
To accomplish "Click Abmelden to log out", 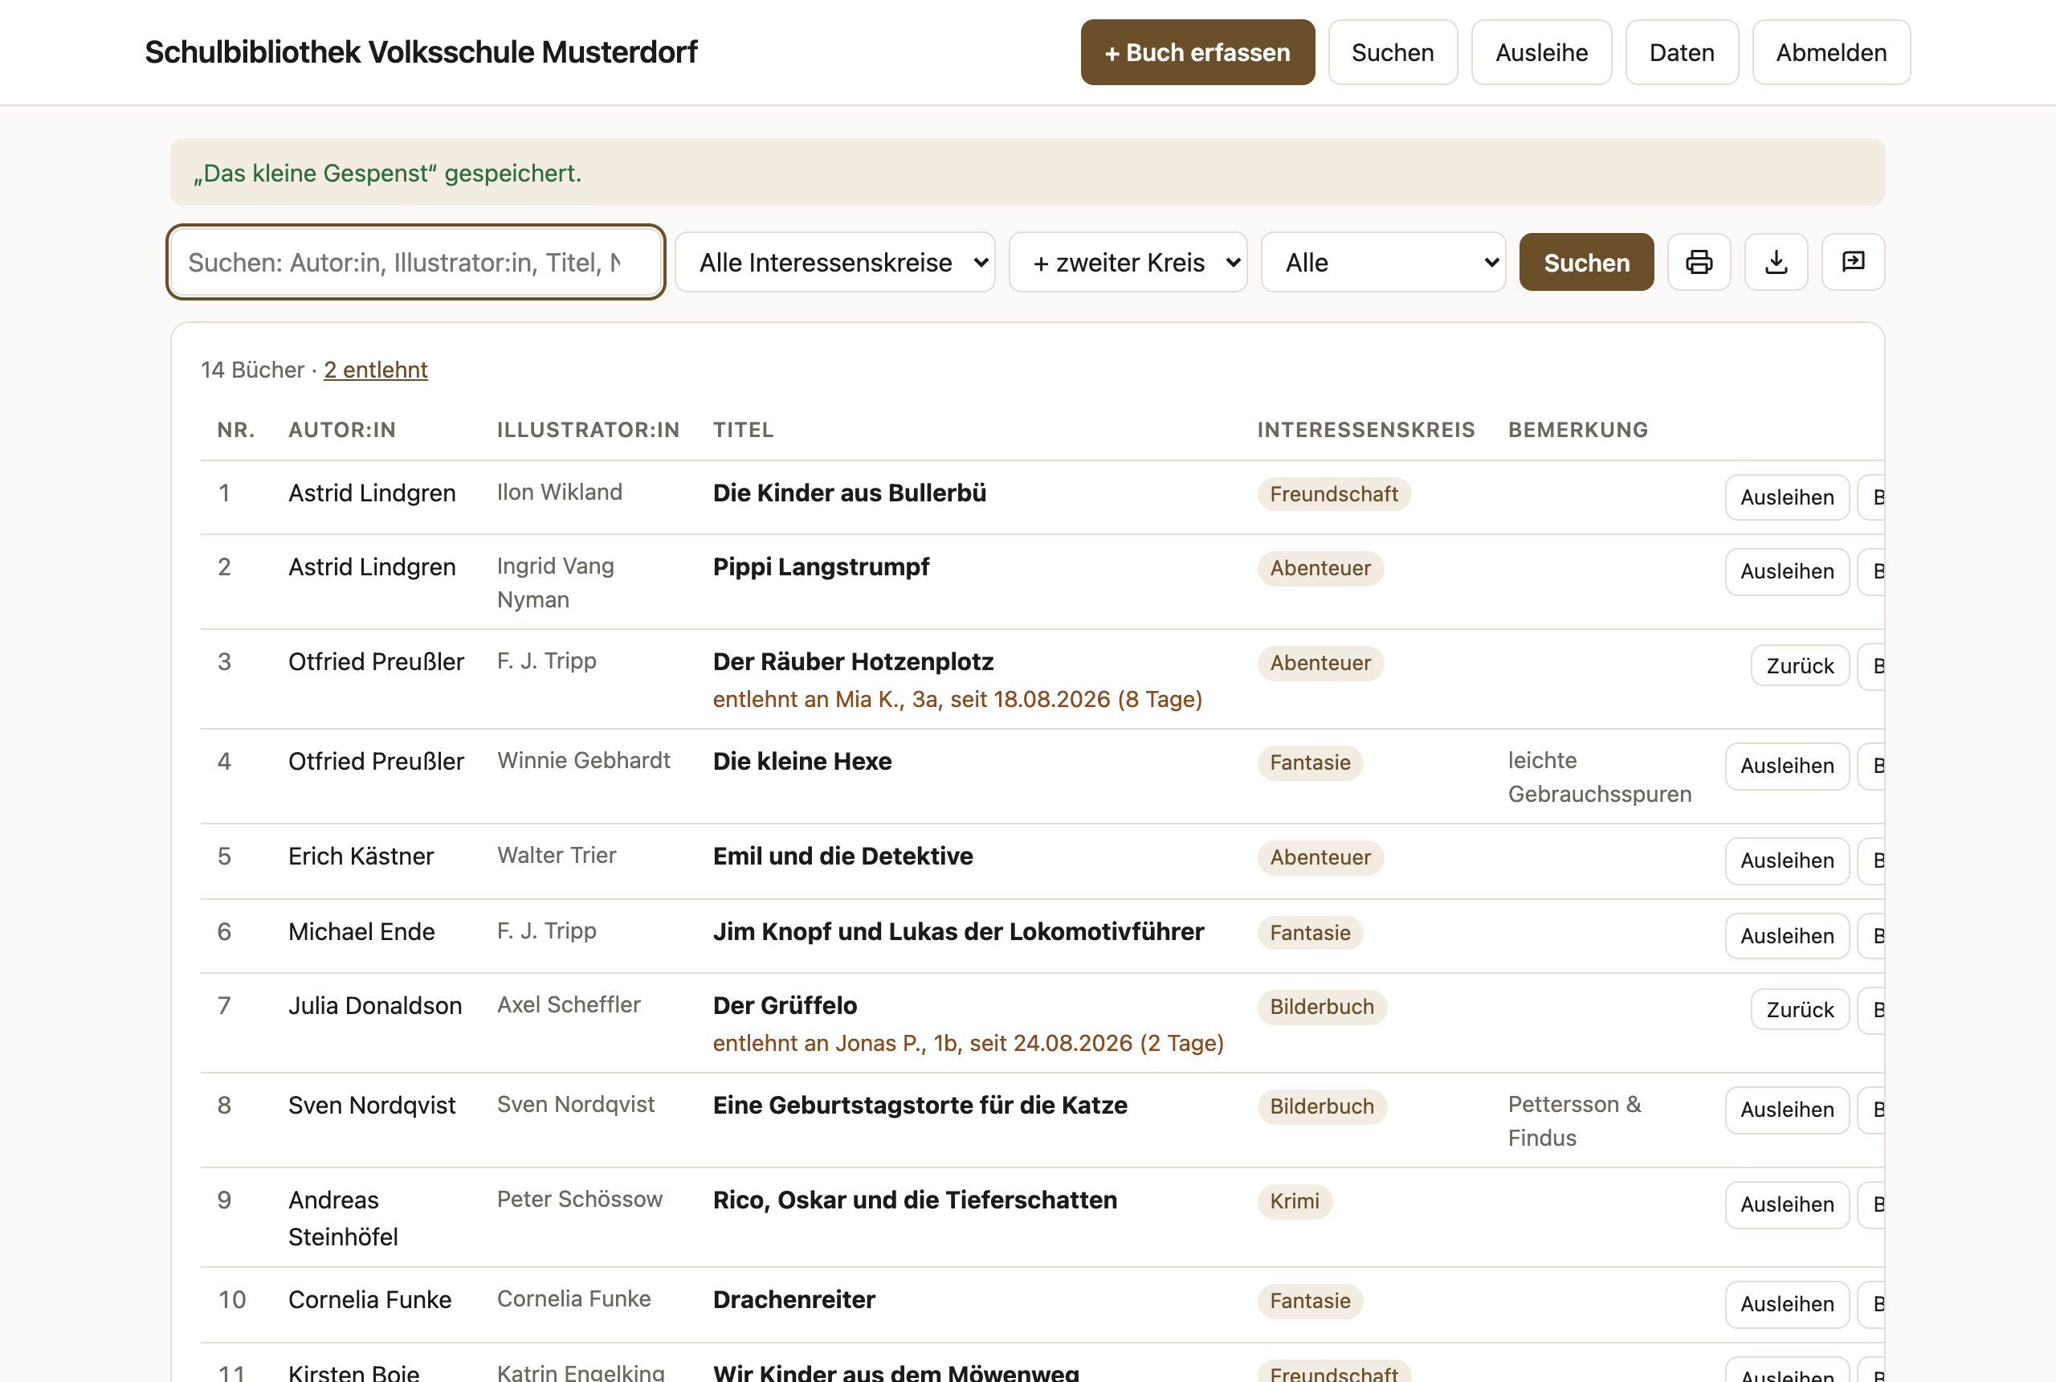I will [1830, 52].
